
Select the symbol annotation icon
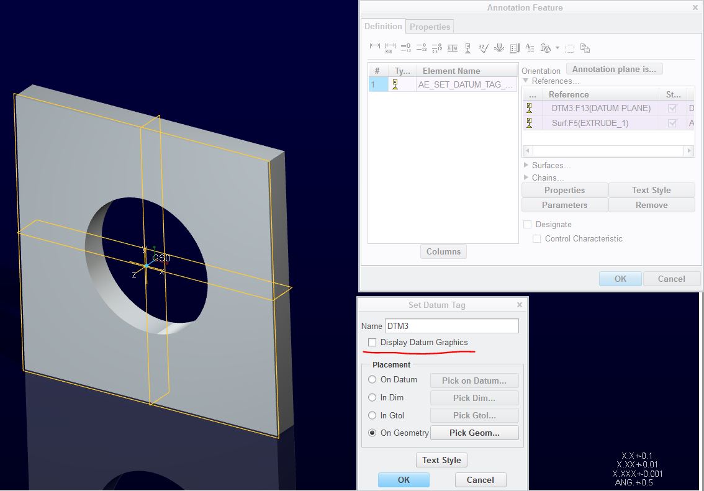[499, 48]
